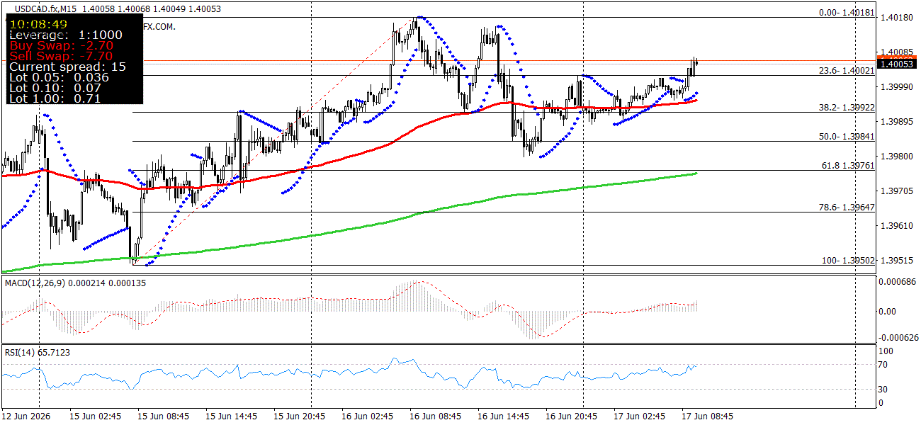Click the 0.00 MACD scale value
Image resolution: width=921 pixels, height=425 pixels.
888,311
